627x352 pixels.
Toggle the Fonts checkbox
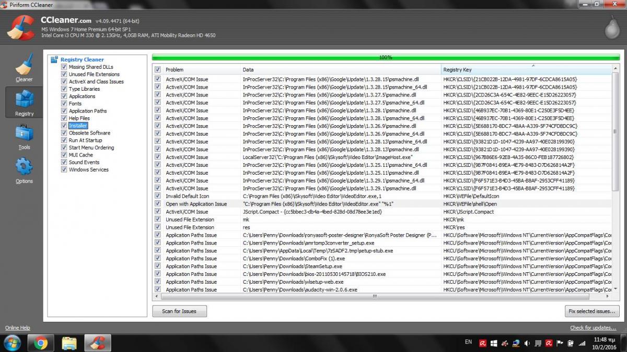(64, 103)
